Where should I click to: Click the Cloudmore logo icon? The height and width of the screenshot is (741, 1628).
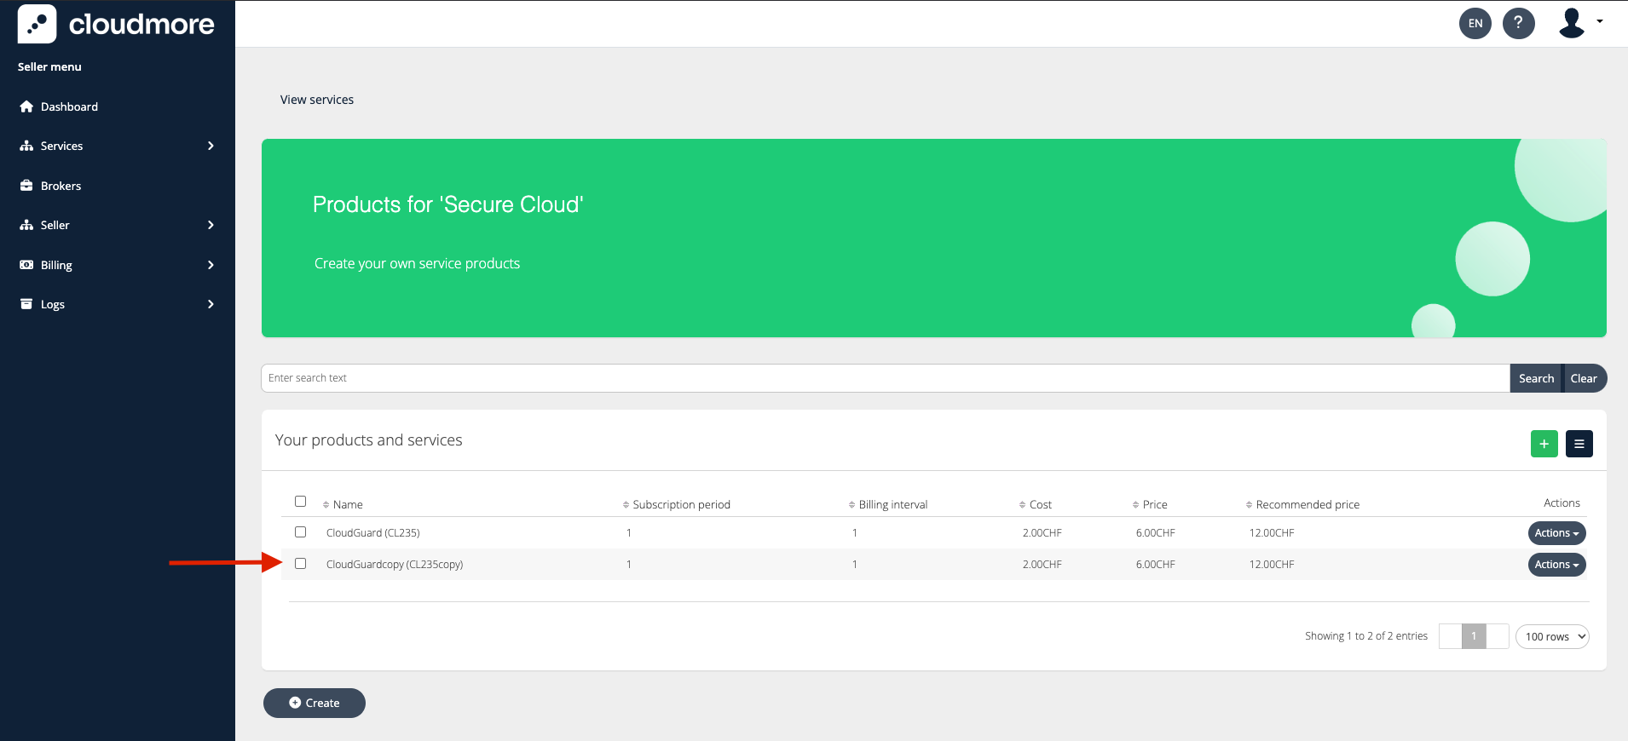(x=37, y=24)
